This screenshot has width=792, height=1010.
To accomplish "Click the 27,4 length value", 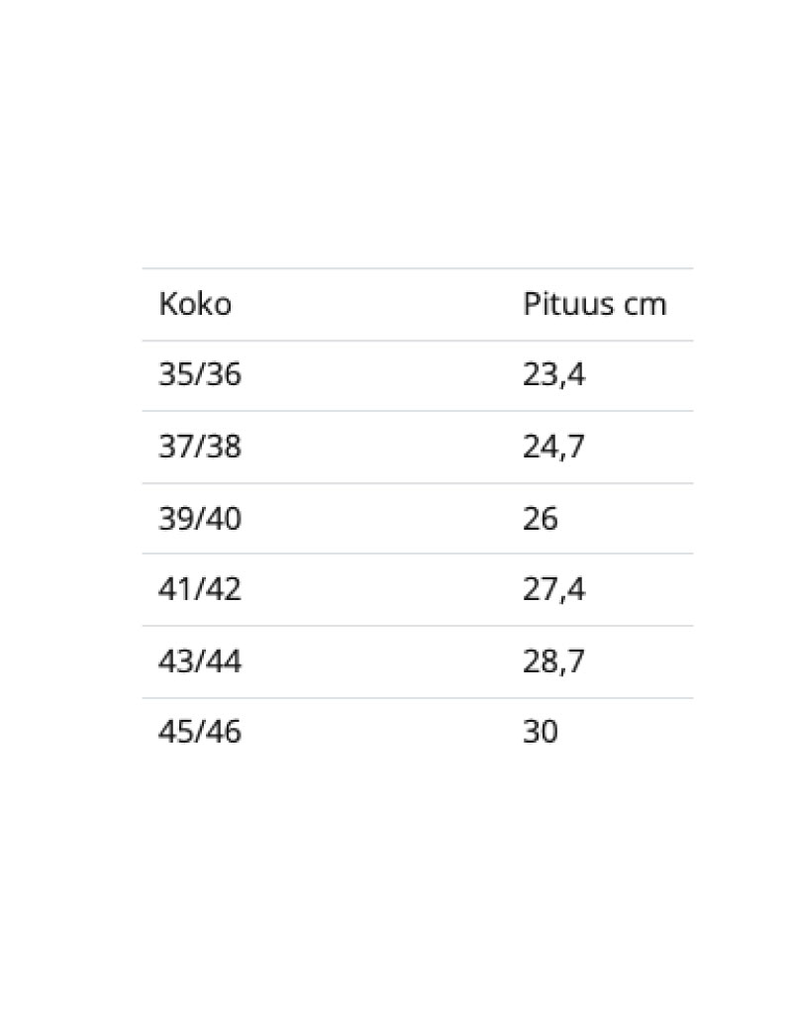I will coord(553,589).
